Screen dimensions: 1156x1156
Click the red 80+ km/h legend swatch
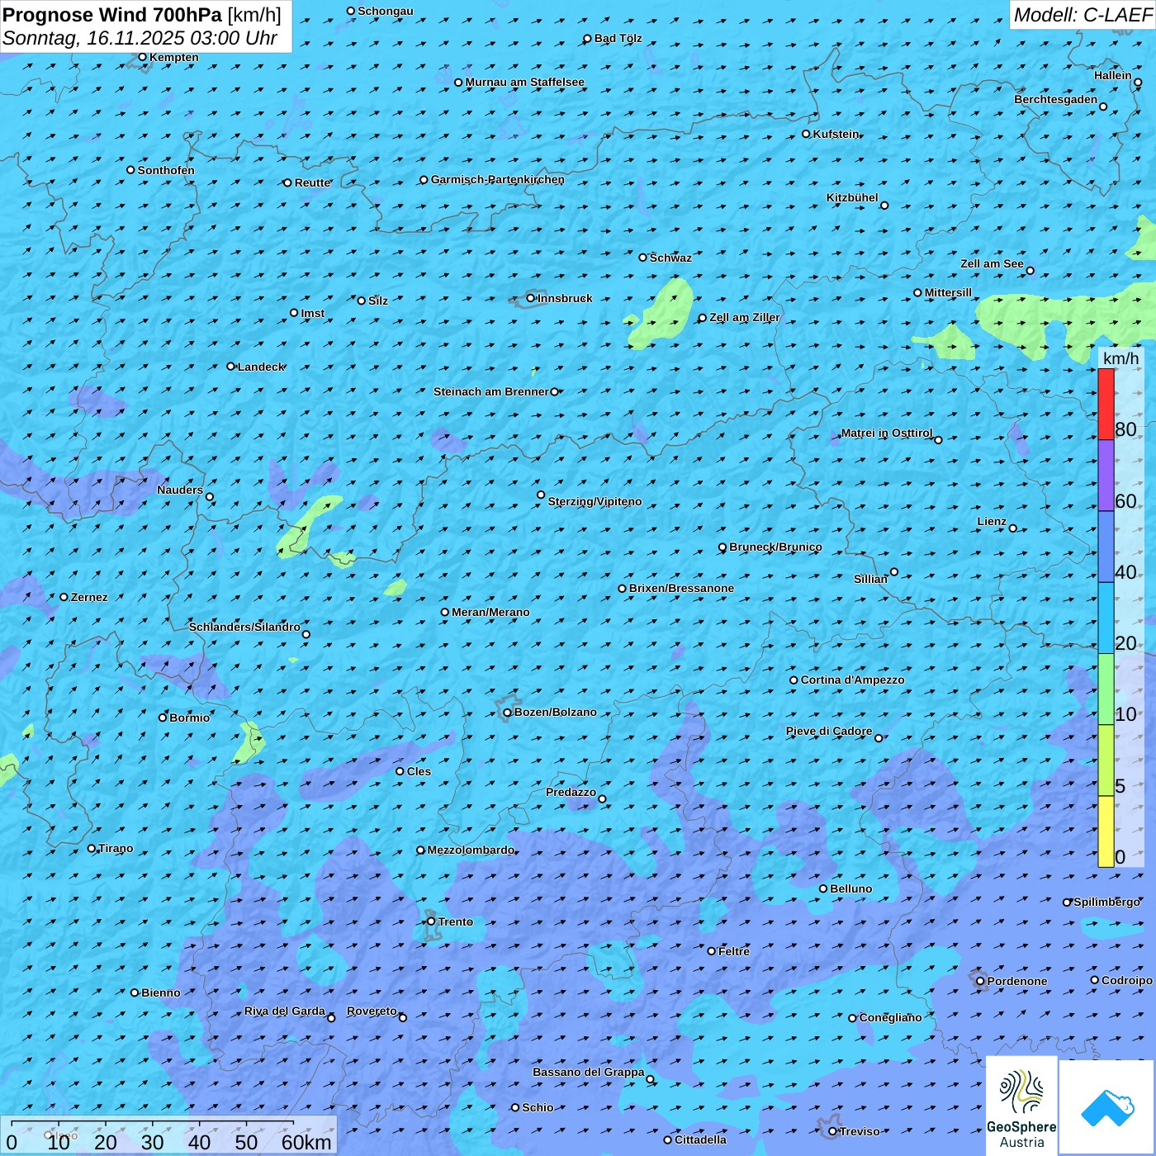point(1106,404)
